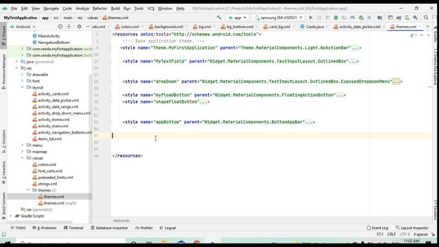Go to previous highlighted error arrow
The height and width of the screenshot is (247, 439).
pos(422,35)
